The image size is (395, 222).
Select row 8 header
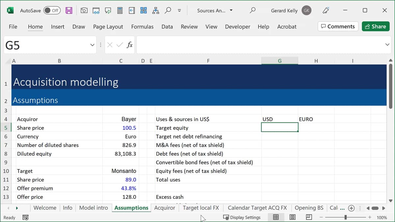6,154
